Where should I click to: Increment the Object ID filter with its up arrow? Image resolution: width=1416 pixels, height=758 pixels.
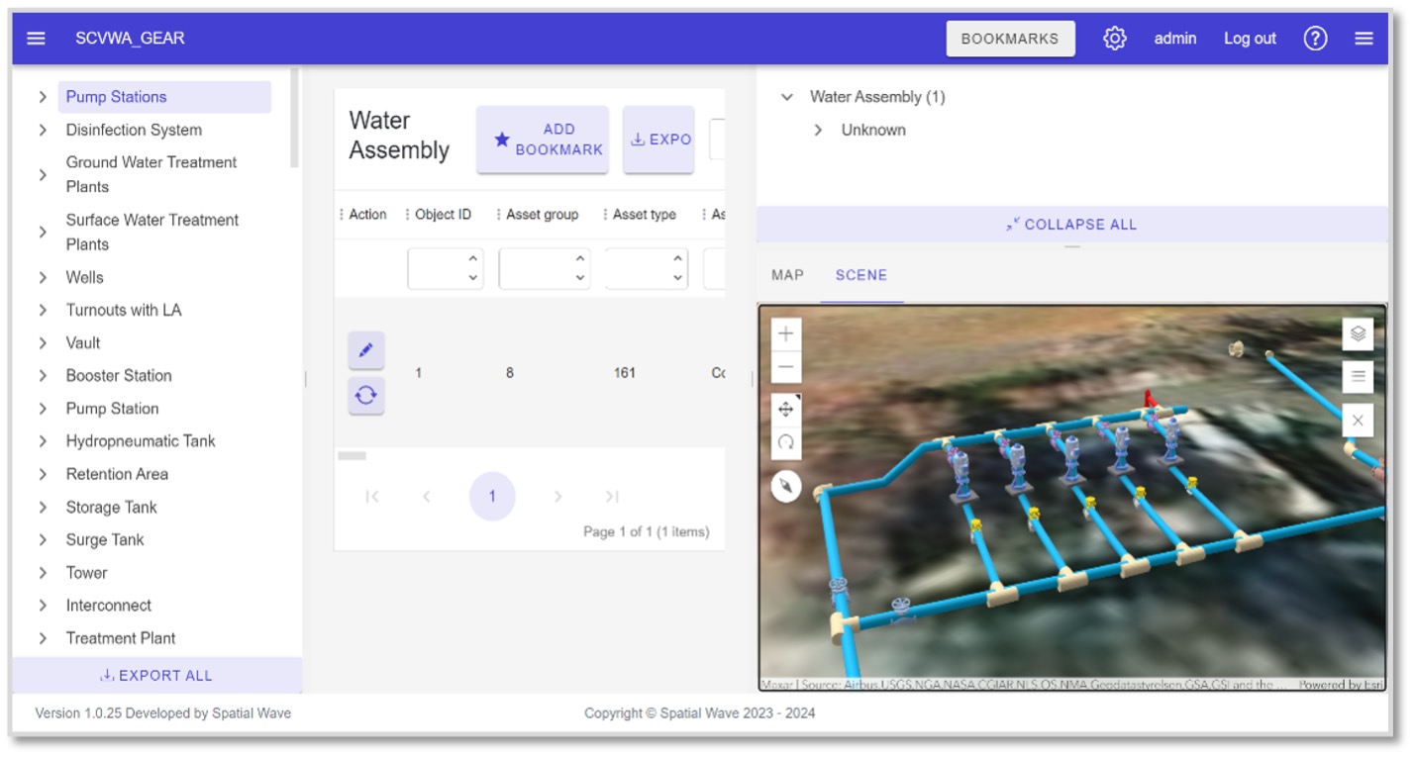coord(472,258)
